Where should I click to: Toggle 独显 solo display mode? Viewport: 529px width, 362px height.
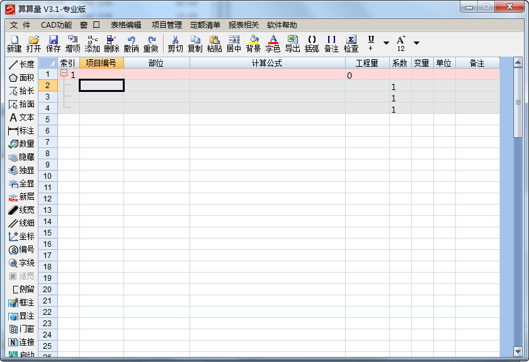coord(21,170)
